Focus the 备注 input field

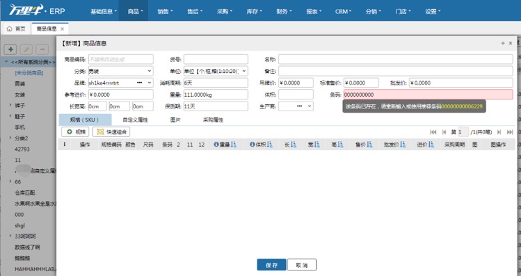(x=395, y=71)
